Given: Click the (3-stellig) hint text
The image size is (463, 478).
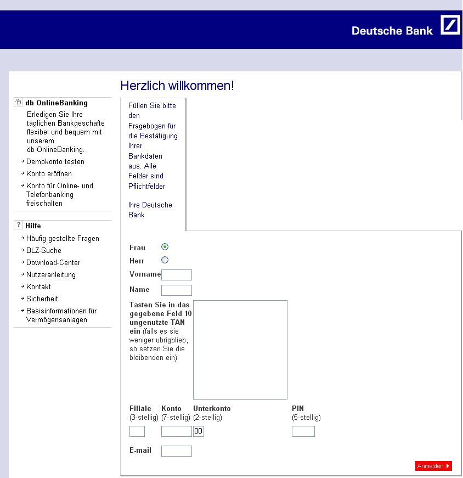Looking at the screenshot, I should tap(144, 417).
